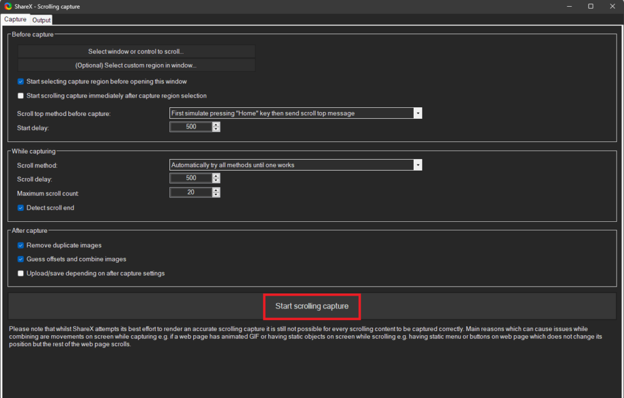Expand the Scroll method dropdown

click(x=417, y=165)
